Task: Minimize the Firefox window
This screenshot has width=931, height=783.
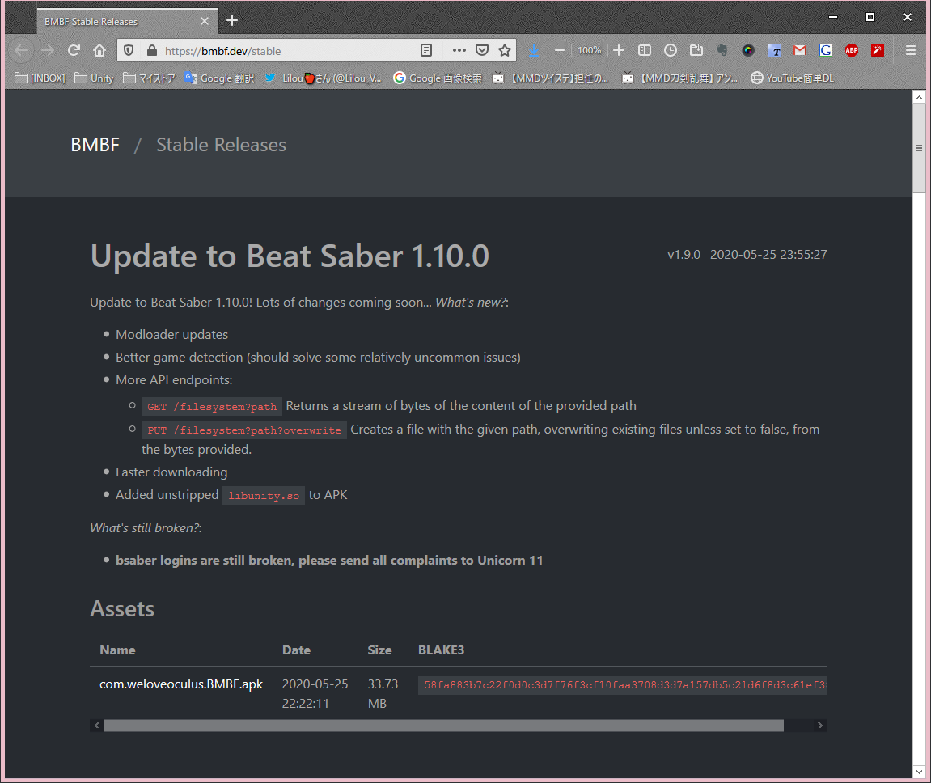Action: tap(833, 17)
